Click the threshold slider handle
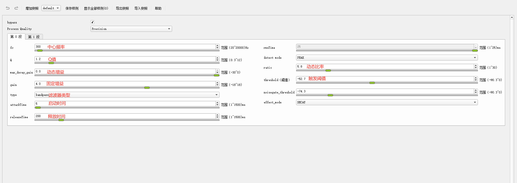517x183 pixels. pos(372,83)
